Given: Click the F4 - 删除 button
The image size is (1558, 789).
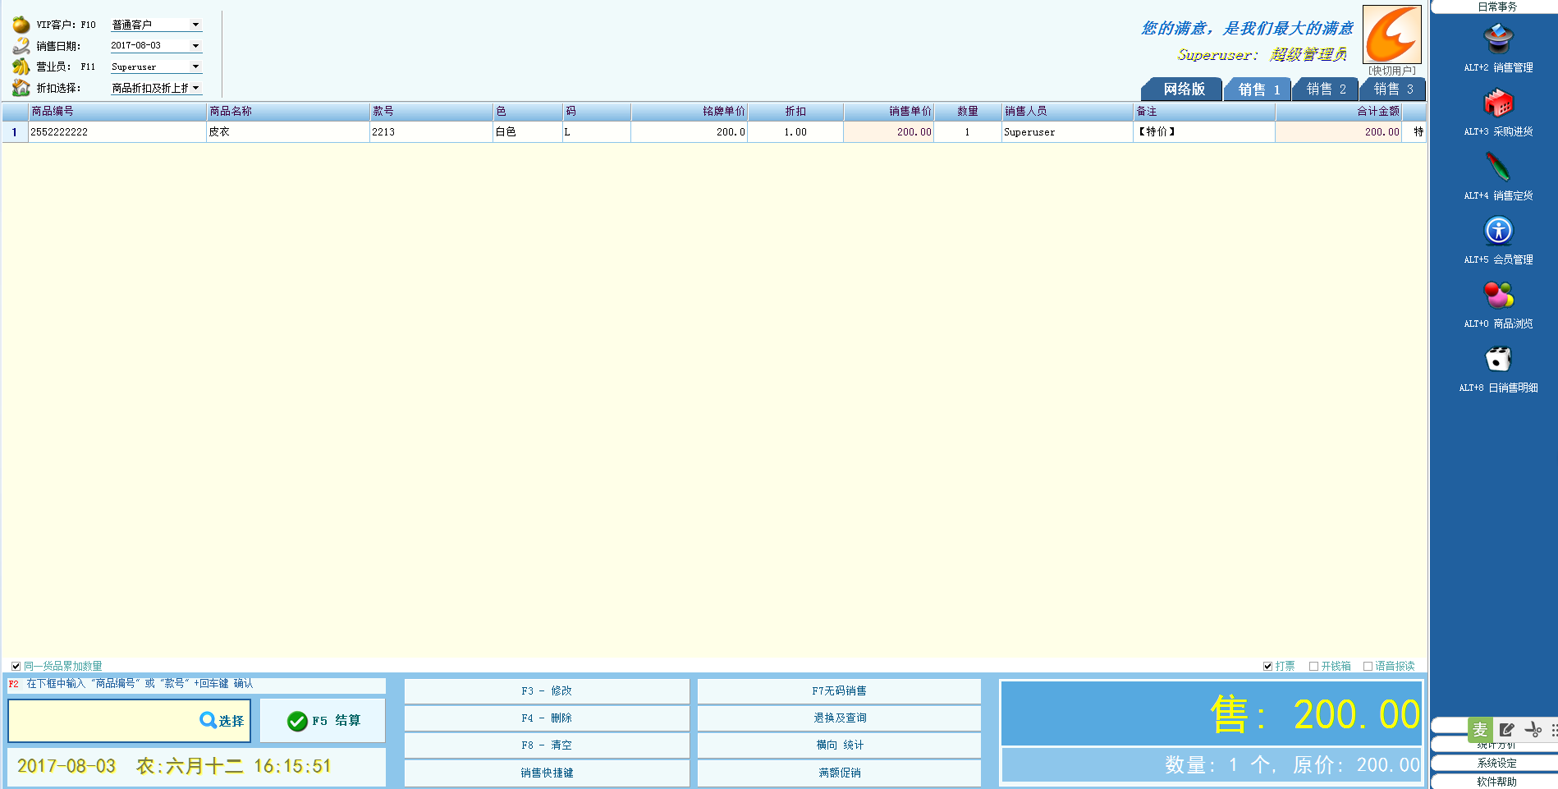Looking at the screenshot, I should pyautogui.click(x=547, y=718).
